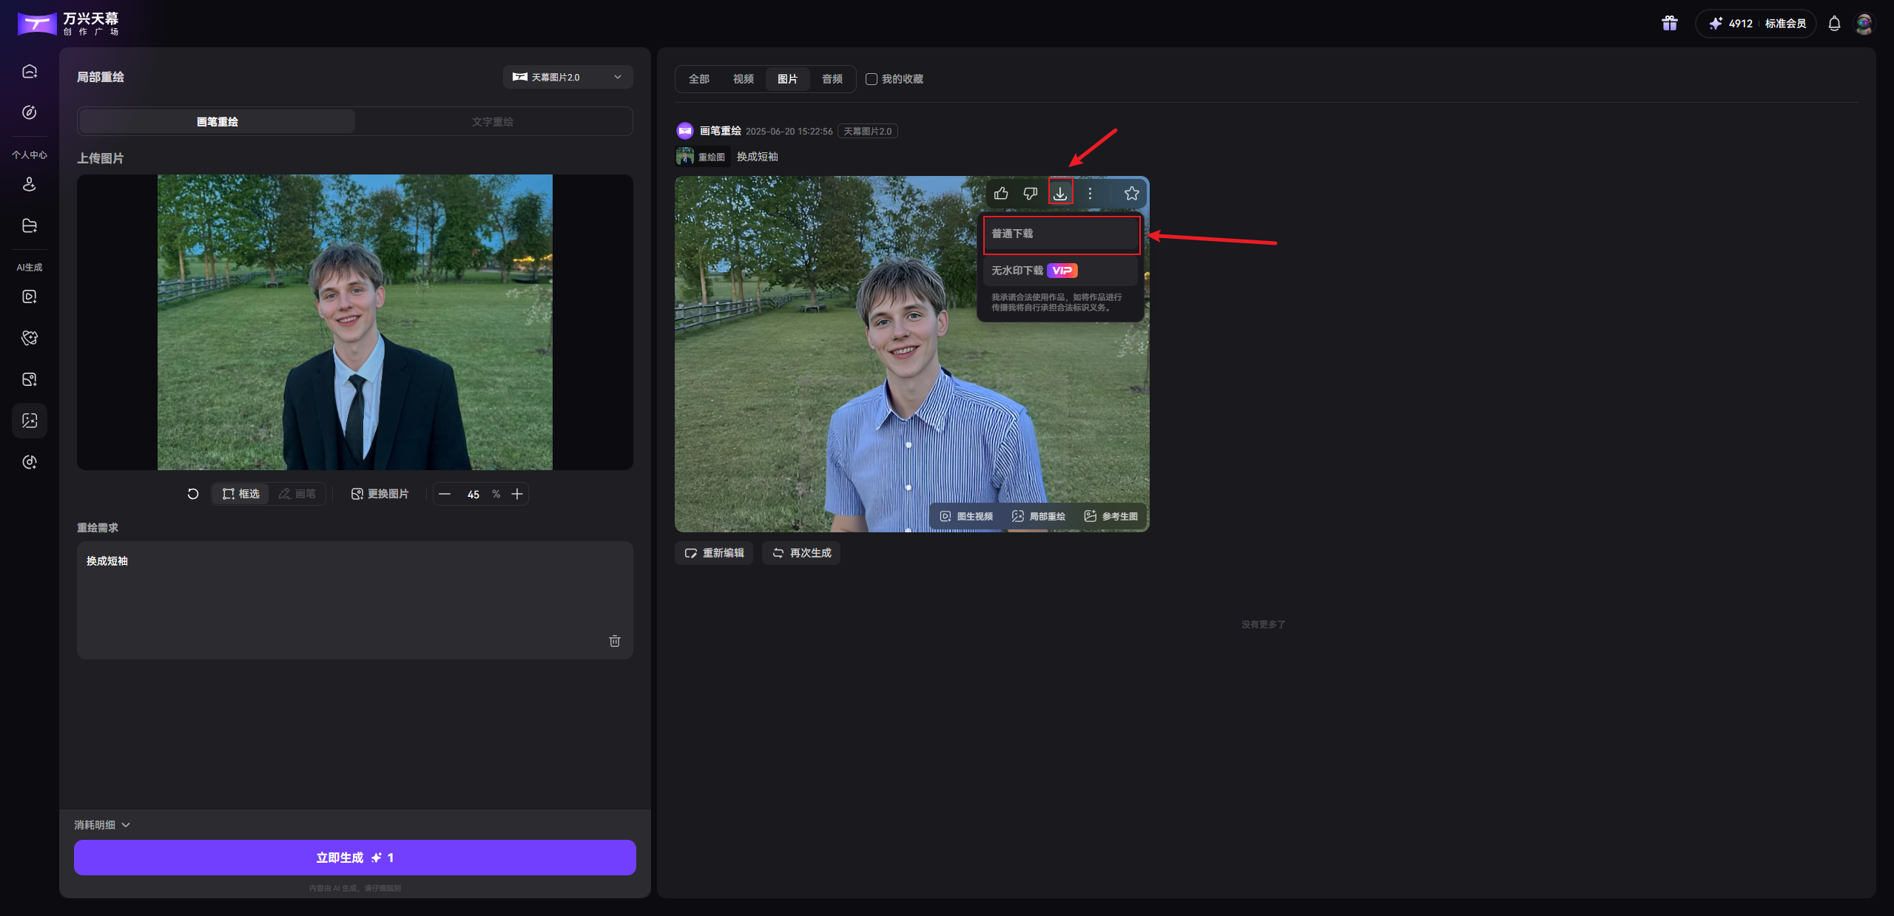Switch to 文字重绘 mode
The image size is (1894, 916).
493,122
